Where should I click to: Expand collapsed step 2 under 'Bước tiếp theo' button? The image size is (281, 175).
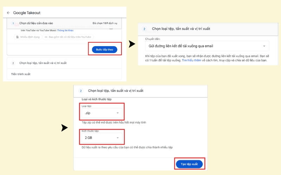pos(42,63)
